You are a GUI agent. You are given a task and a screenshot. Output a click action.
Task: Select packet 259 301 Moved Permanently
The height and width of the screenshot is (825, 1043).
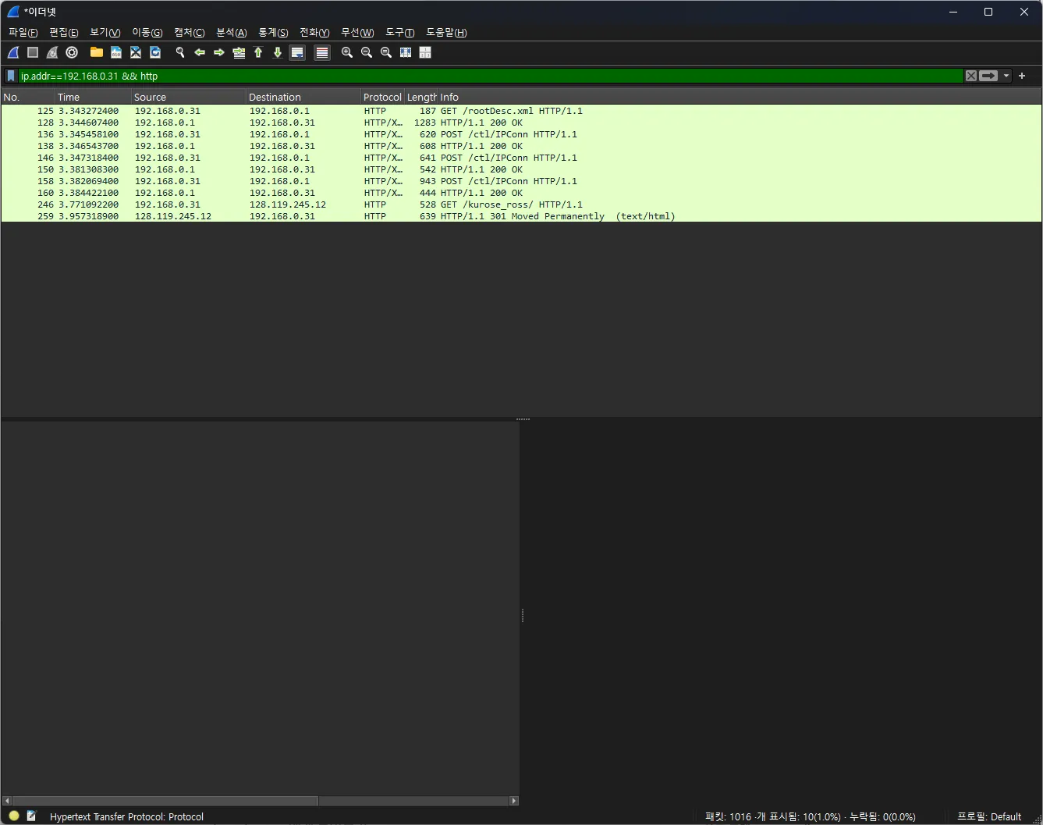click(x=521, y=216)
